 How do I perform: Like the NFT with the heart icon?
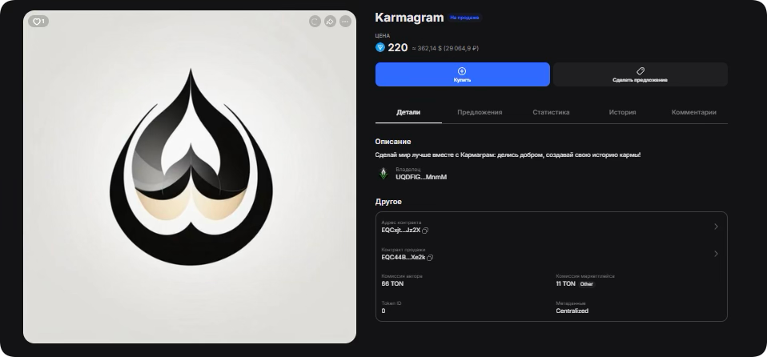(38, 22)
